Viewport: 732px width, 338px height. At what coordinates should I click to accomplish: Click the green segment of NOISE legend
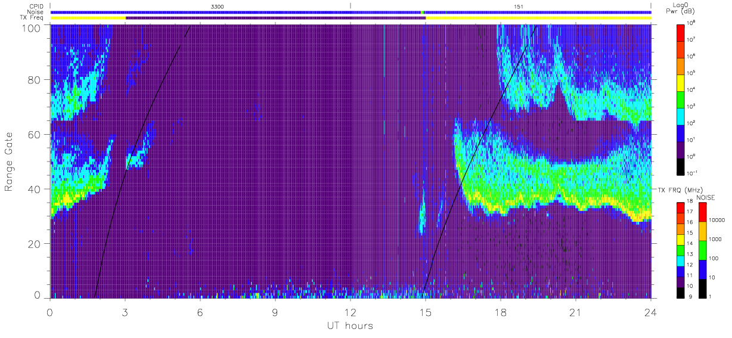coord(702,250)
